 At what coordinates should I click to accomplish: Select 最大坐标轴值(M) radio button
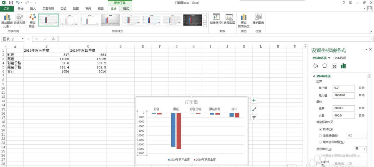click(320, 142)
